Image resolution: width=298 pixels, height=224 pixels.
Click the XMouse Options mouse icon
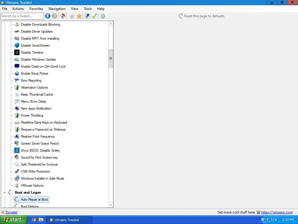point(17,185)
